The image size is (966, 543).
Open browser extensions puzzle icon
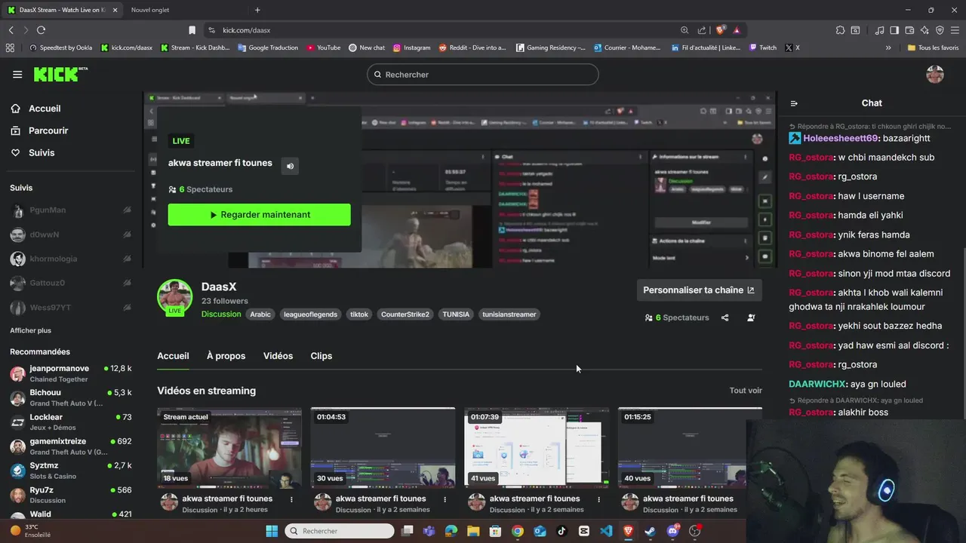tap(840, 30)
